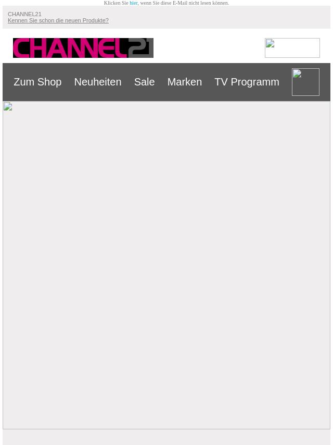Click the large empty grey banner area
Screen dimensions: 333x445
point(166,265)
